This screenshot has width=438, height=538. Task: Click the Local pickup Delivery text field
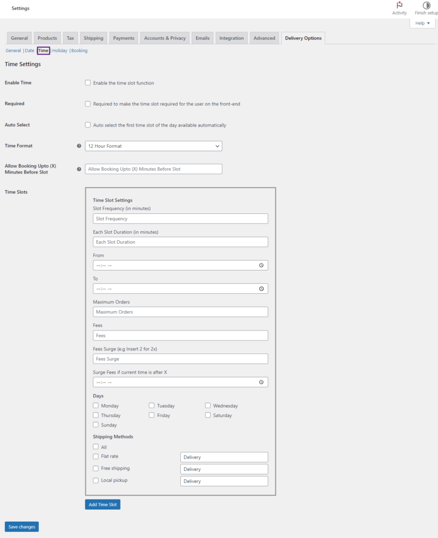[224, 481]
